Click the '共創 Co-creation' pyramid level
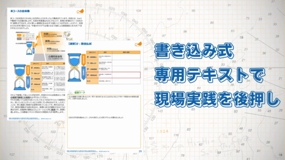The image size is (285, 160). [51, 35]
